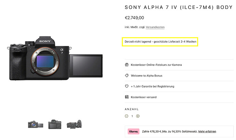
Task: Decrease quantity with the minus button
Action: (127, 116)
